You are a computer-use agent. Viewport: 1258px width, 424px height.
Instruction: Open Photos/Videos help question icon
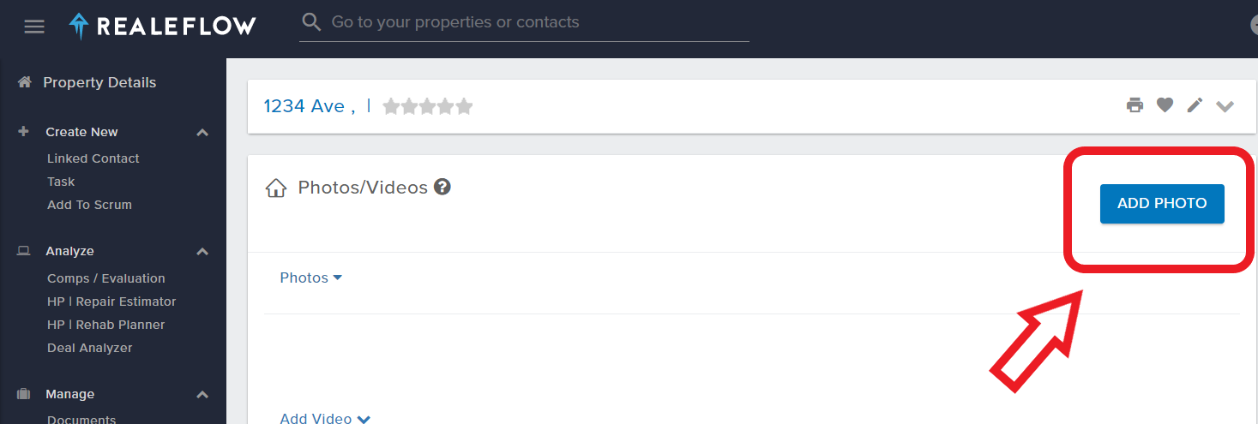(x=442, y=186)
